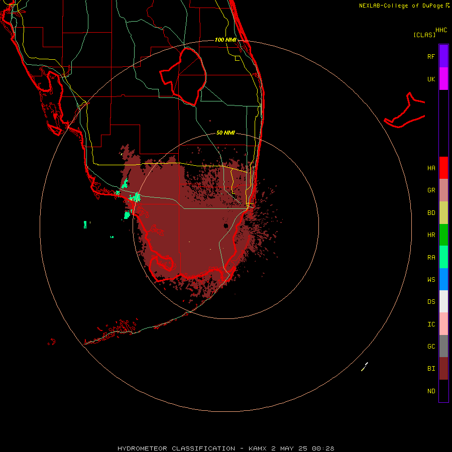Click the WS legend label

tap(431, 279)
